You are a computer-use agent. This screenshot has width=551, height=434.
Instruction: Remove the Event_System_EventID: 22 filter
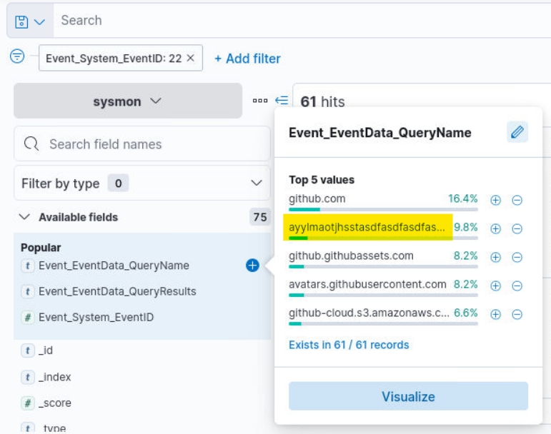tap(190, 59)
